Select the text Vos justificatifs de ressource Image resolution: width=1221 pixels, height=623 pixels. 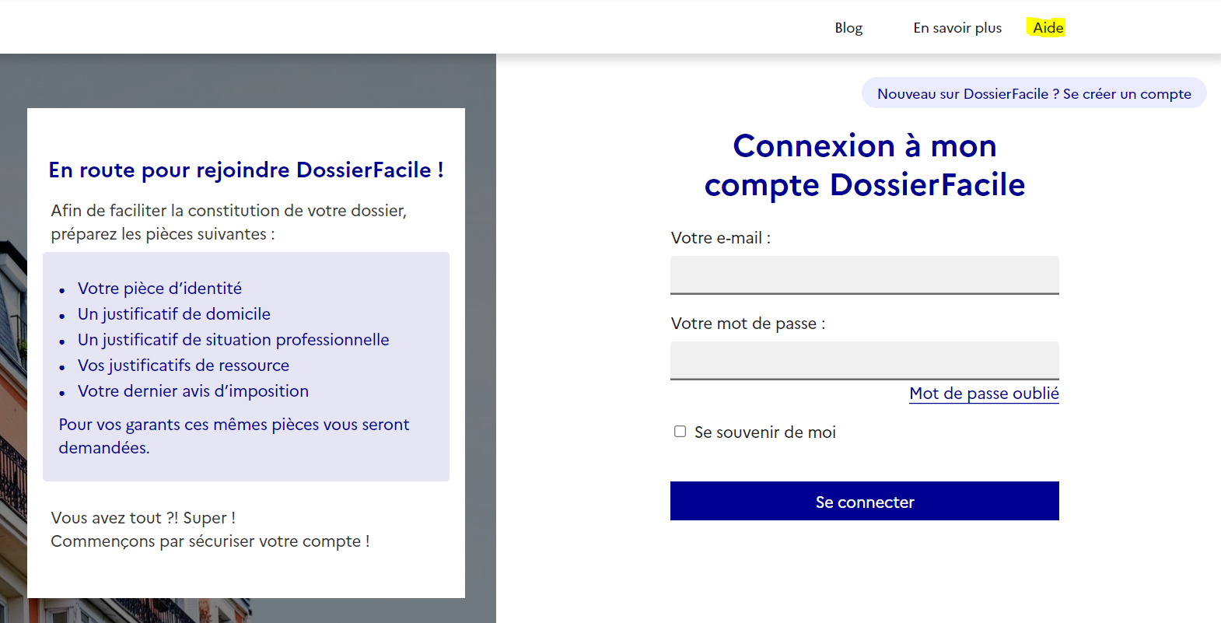(x=184, y=366)
